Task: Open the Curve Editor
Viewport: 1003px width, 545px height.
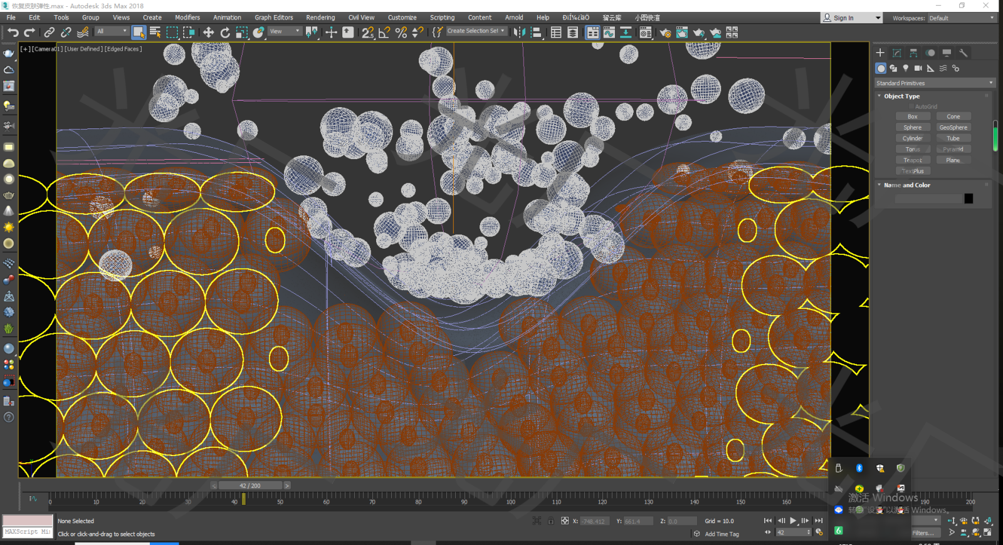Action: pyautogui.click(x=609, y=32)
